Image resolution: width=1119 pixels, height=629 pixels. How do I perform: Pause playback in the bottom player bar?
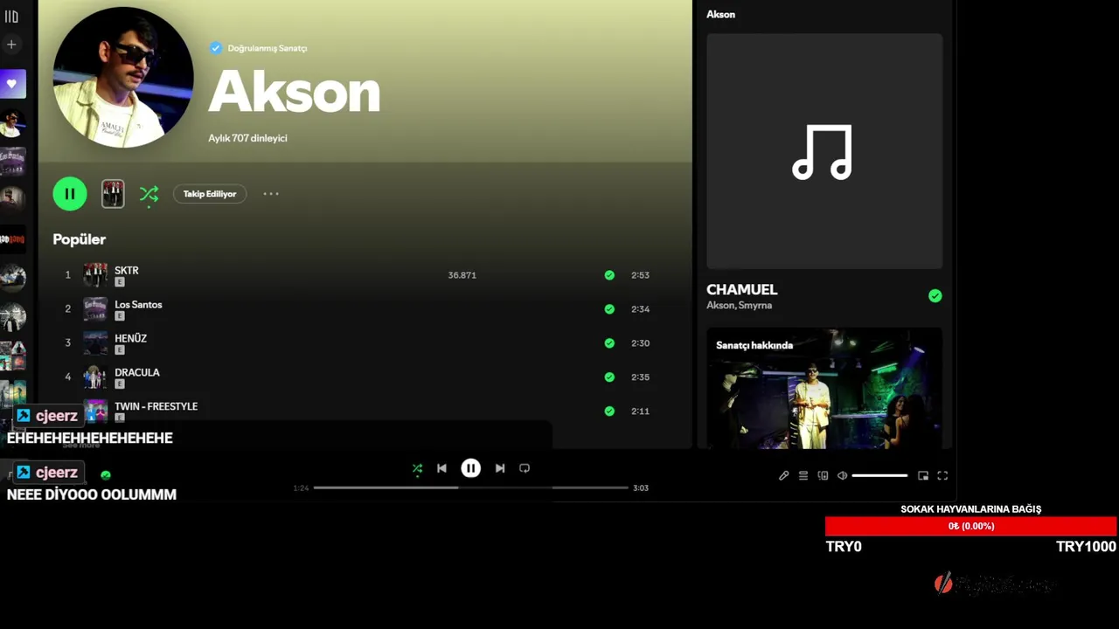click(470, 468)
